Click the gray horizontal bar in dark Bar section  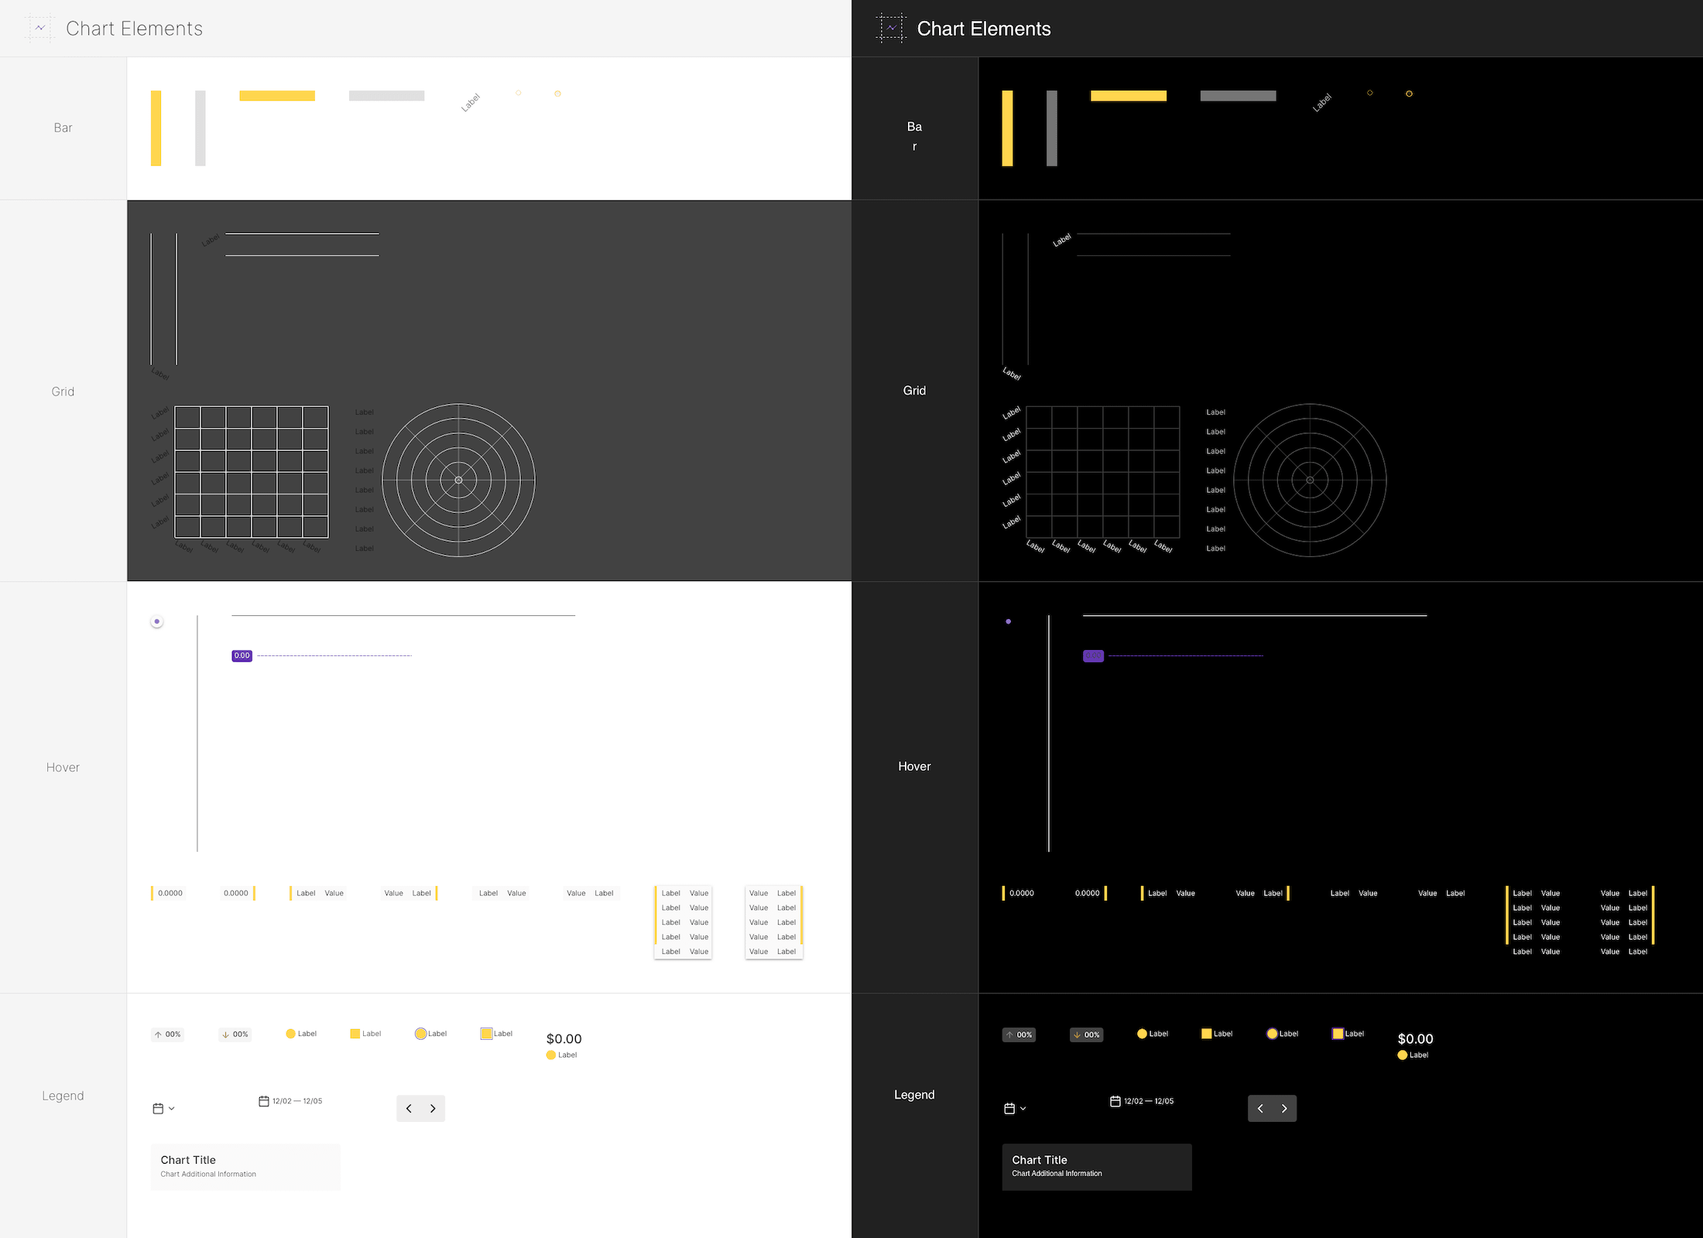coord(1239,96)
